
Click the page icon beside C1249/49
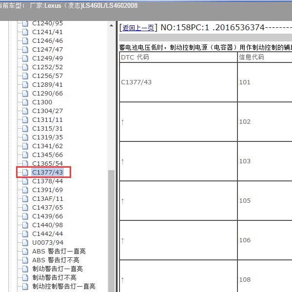tap(25, 58)
